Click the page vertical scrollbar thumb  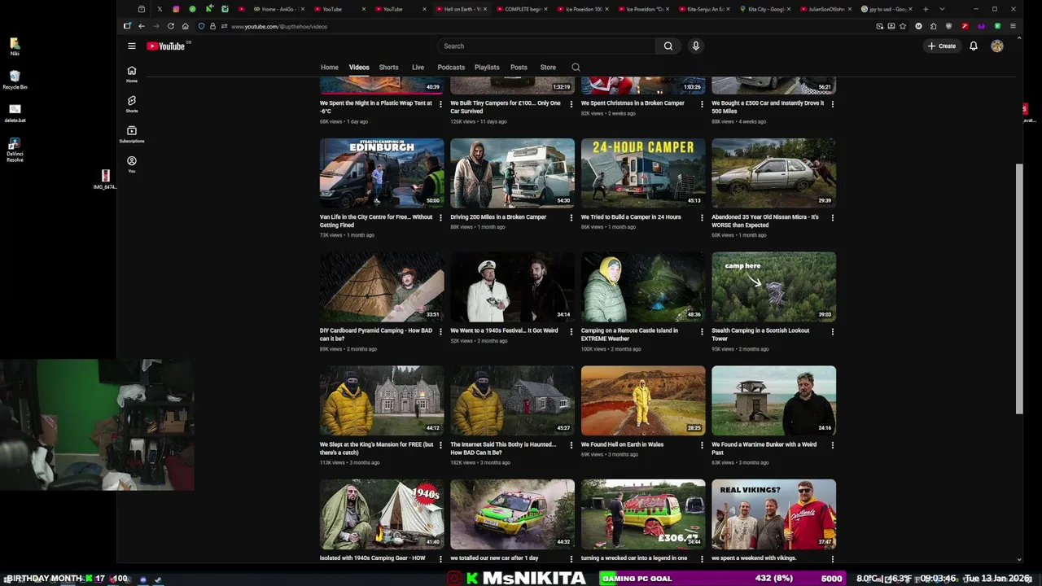coord(1019,289)
